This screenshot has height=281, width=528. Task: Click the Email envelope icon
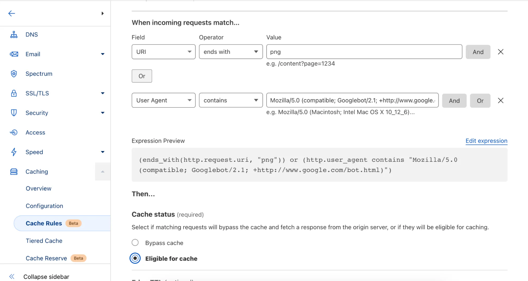coord(14,54)
